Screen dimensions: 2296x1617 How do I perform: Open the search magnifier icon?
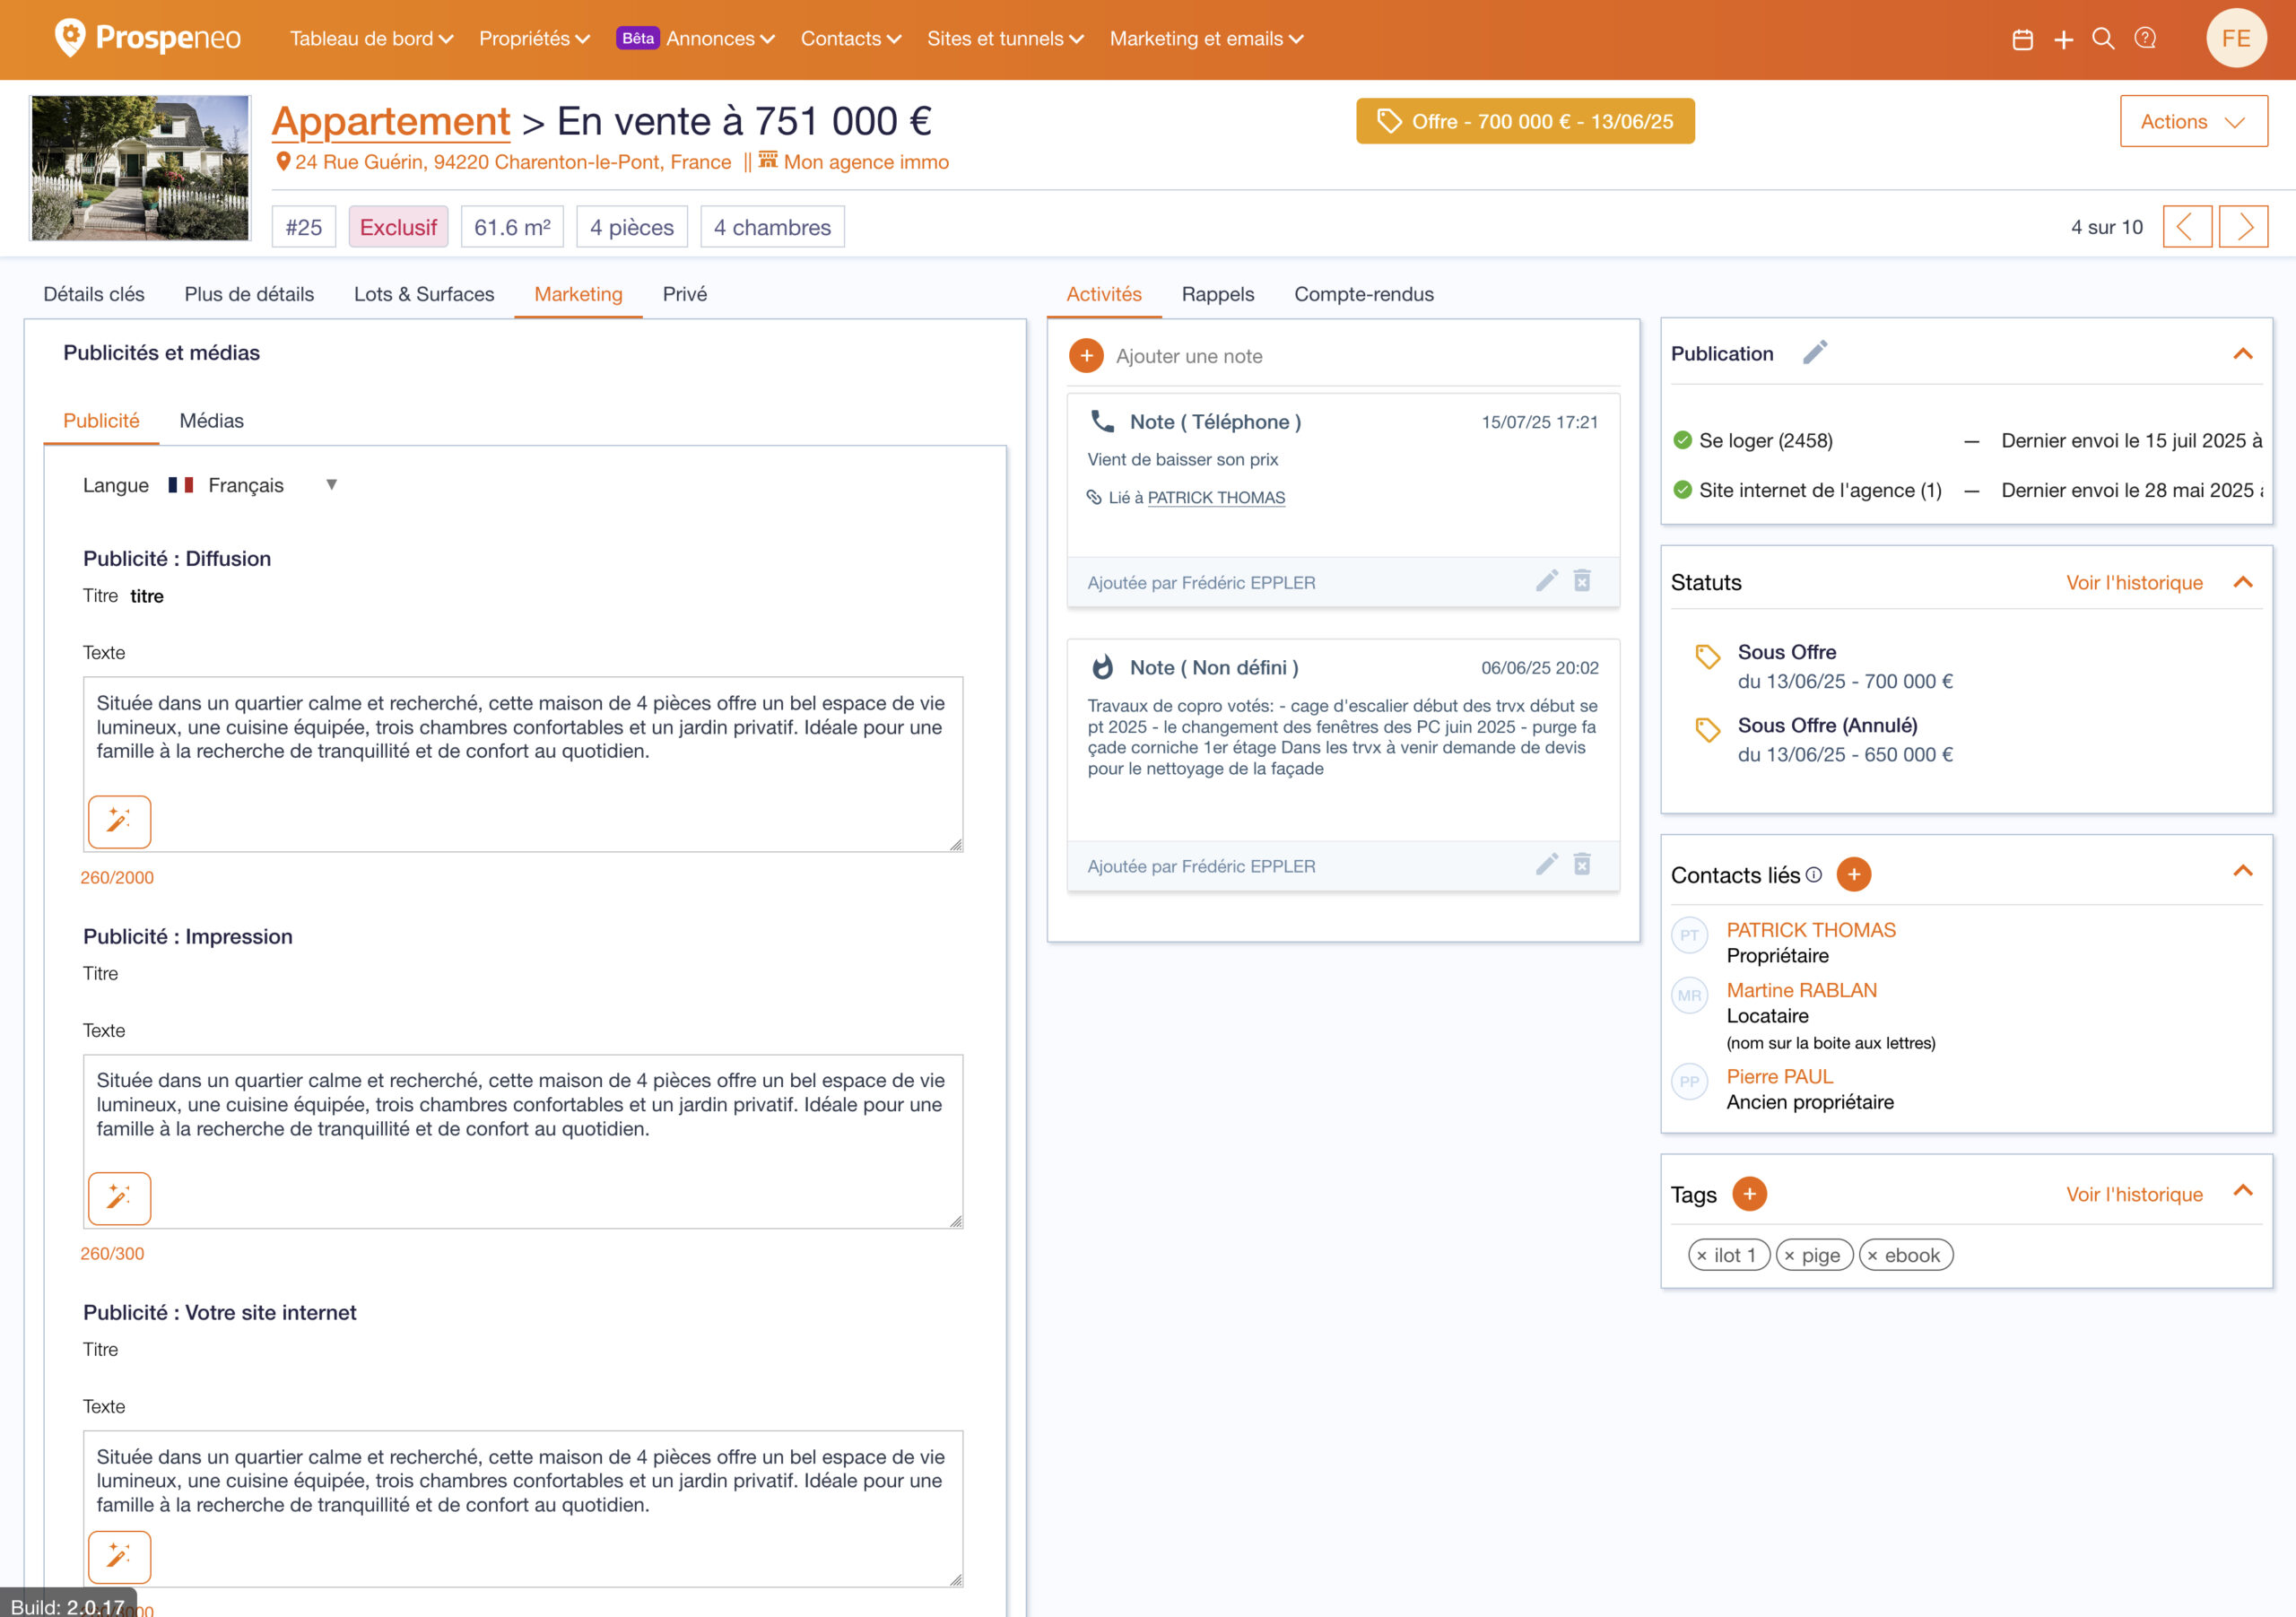(x=2103, y=39)
